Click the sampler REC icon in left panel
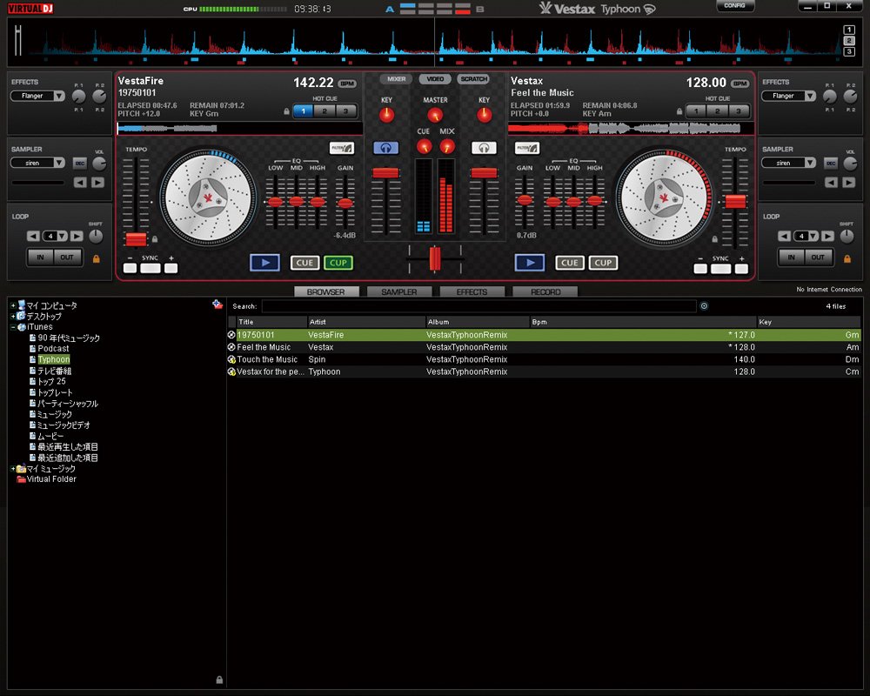The height and width of the screenshot is (696, 870). (x=79, y=163)
